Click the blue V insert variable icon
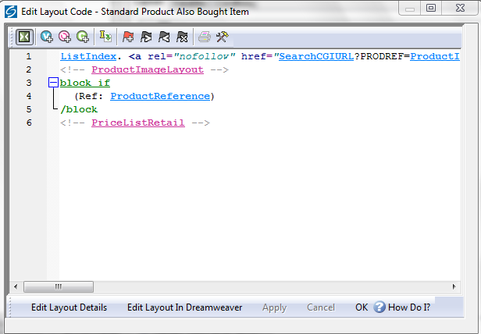Viewport: 481px width, 334px height. pyautogui.click(x=47, y=36)
